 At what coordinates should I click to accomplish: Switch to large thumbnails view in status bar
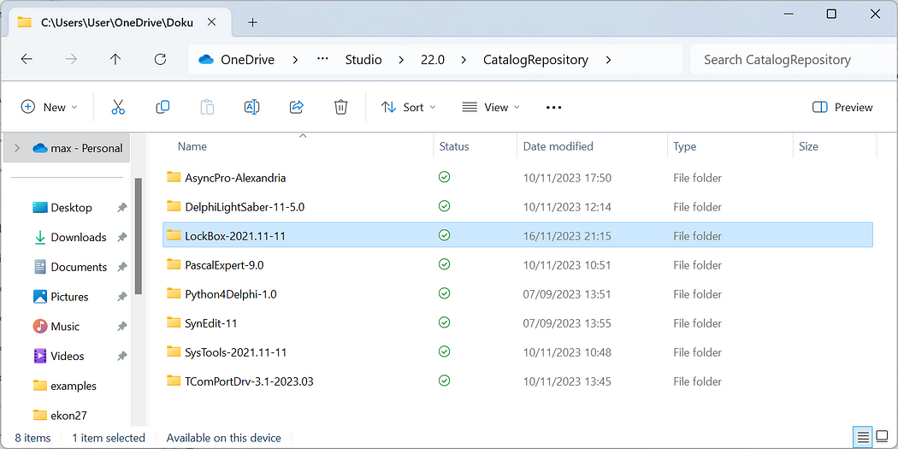881,438
